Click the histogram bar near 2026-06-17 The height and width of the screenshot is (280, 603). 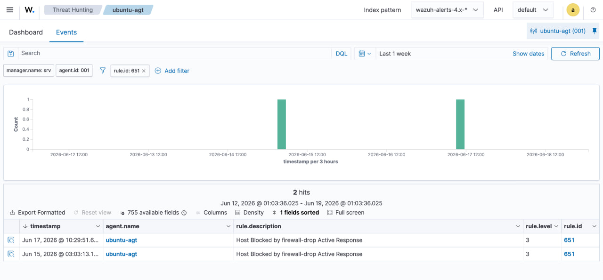460,124
